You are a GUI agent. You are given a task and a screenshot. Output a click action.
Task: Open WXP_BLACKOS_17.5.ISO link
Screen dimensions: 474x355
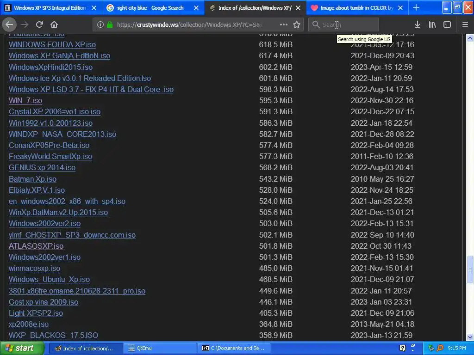click(x=54, y=336)
